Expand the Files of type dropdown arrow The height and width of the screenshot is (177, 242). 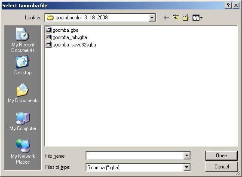click(x=187, y=167)
